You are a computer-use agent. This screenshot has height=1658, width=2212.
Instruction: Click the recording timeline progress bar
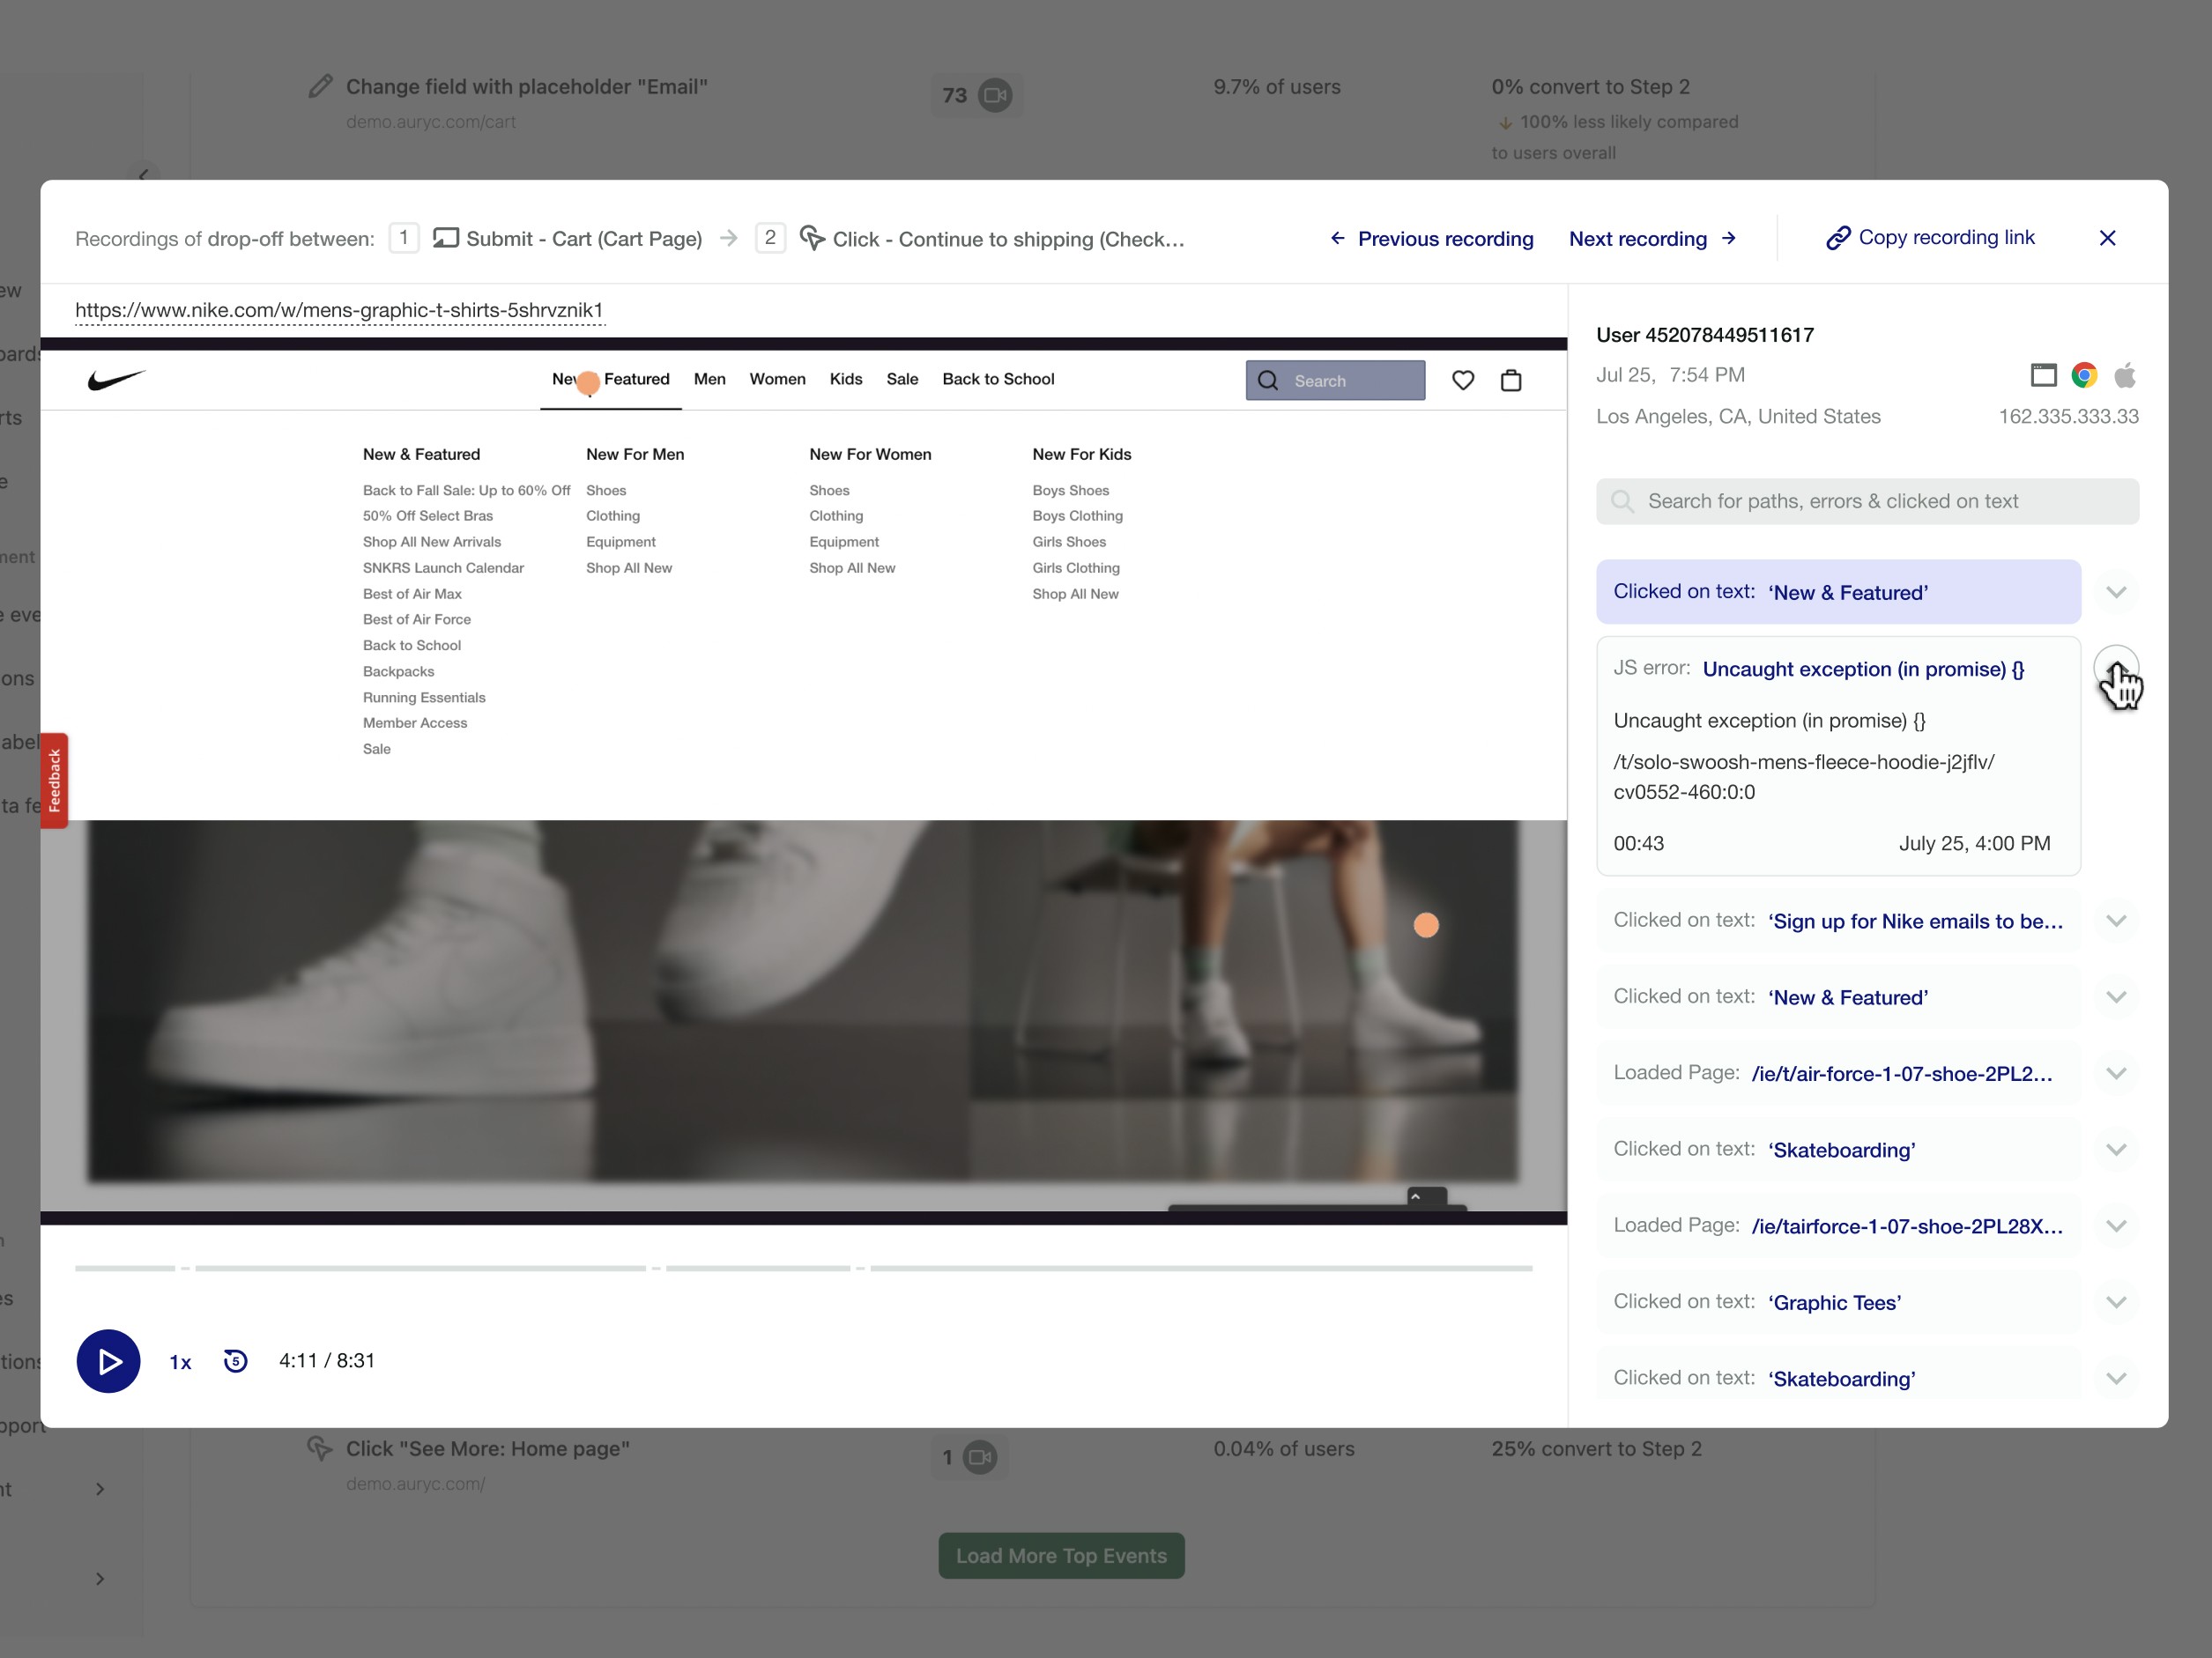coord(802,1267)
